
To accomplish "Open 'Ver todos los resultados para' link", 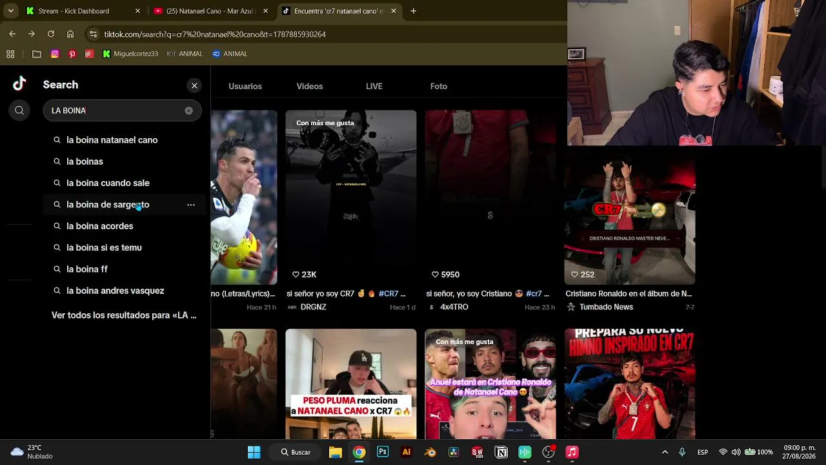I will coord(124,315).
